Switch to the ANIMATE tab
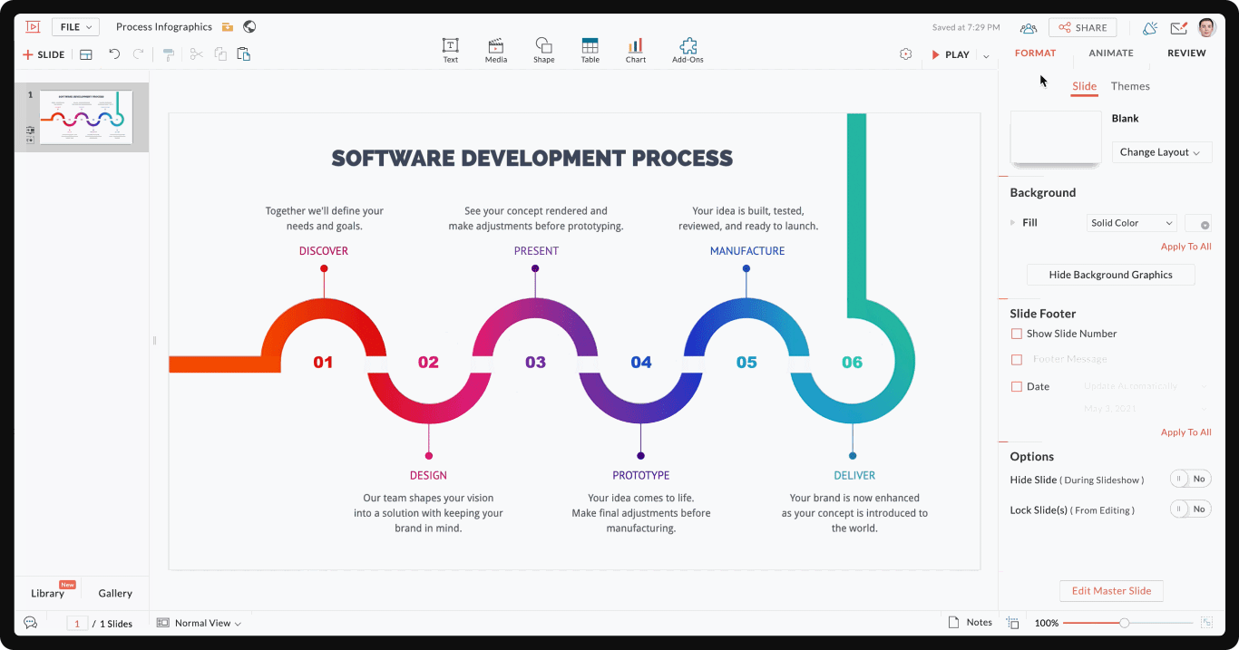Viewport: 1239px width, 650px height. point(1111,53)
